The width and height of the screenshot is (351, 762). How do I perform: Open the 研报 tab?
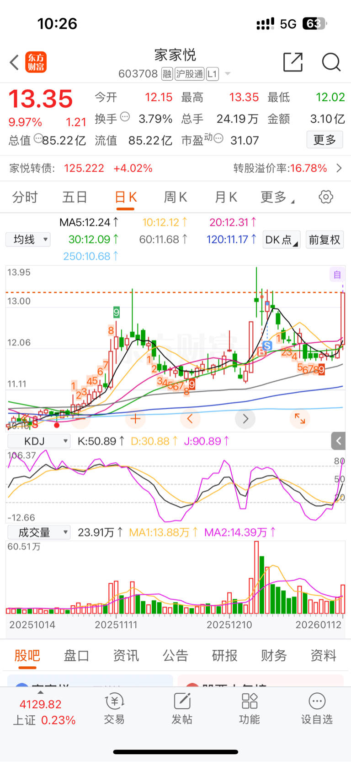224,656
